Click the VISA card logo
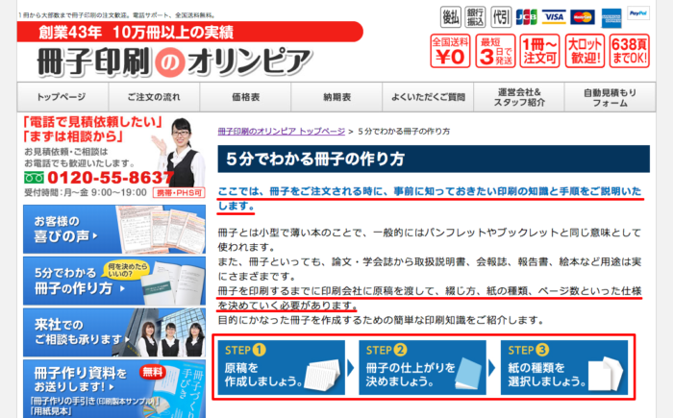Viewport: 673px width, 418px height. 554,17
